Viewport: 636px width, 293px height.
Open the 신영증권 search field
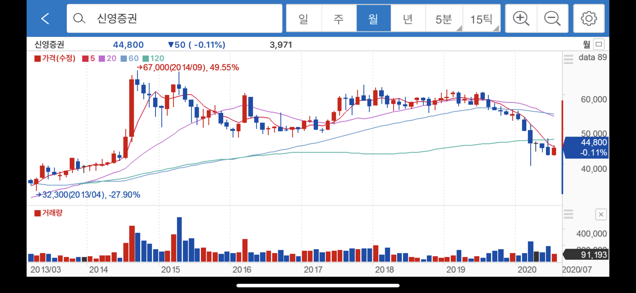pos(174,18)
